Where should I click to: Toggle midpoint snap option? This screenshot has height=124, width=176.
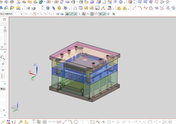click(75, 14)
